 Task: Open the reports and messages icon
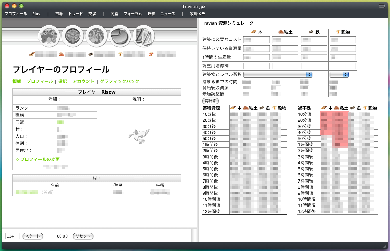pos(144,36)
